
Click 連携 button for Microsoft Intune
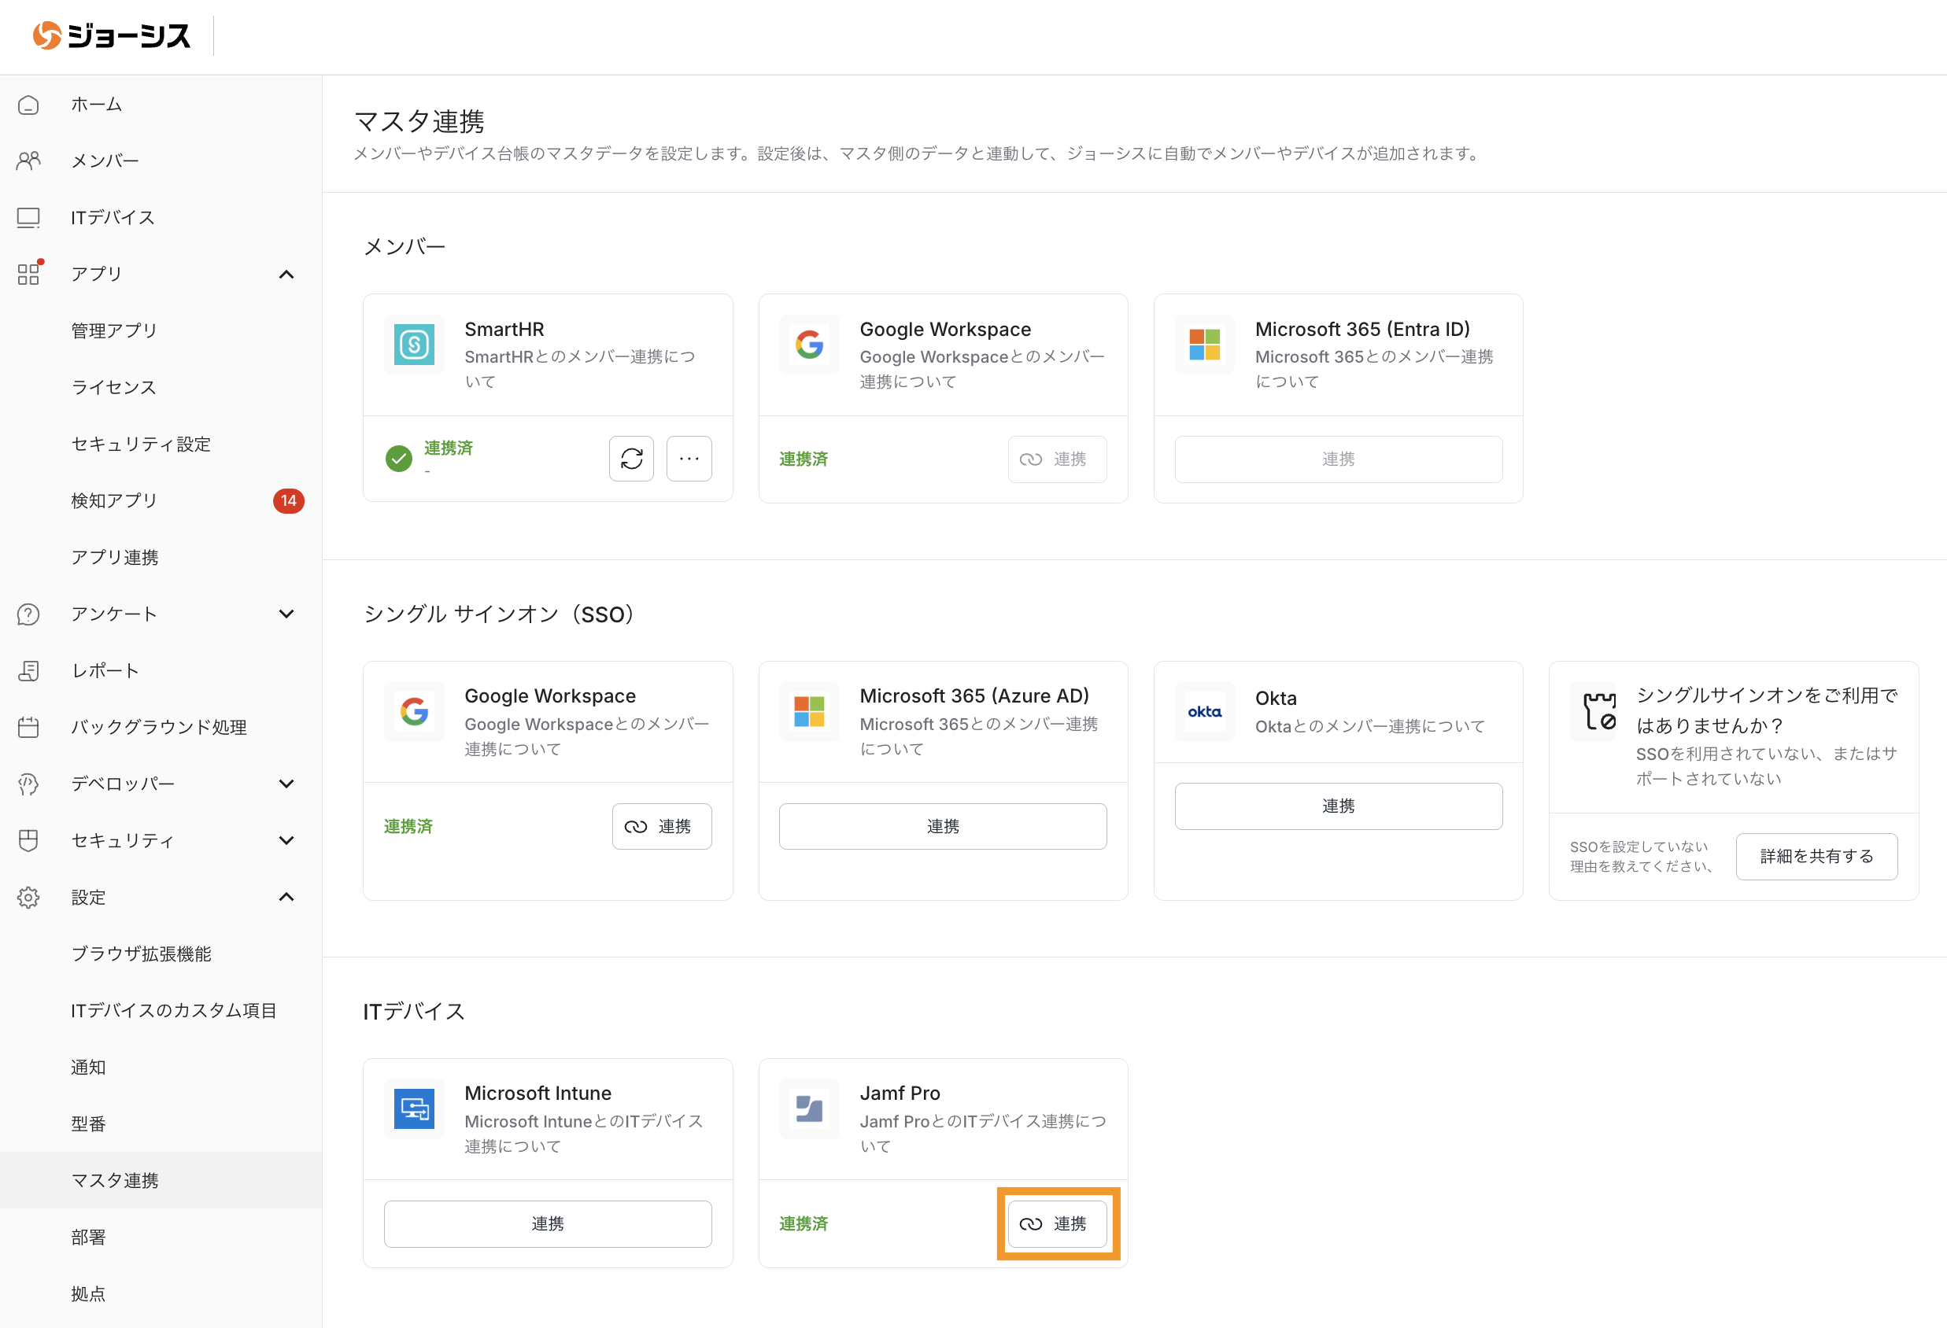click(x=547, y=1224)
